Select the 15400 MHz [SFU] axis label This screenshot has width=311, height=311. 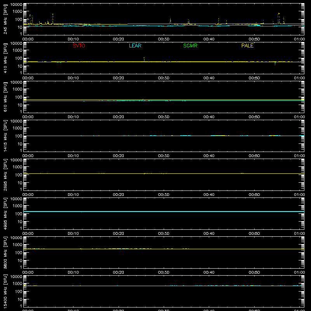[5, 291]
